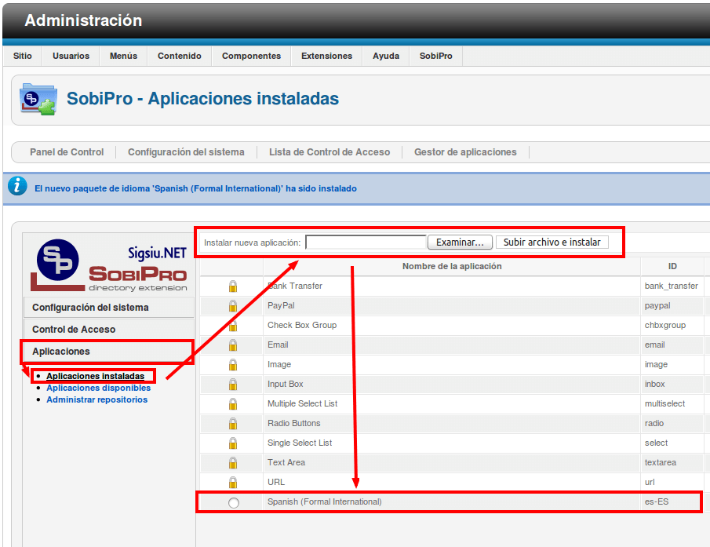This screenshot has width=710, height=547.
Task: Open the SobiPro menu
Action: (x=435, y=56)
